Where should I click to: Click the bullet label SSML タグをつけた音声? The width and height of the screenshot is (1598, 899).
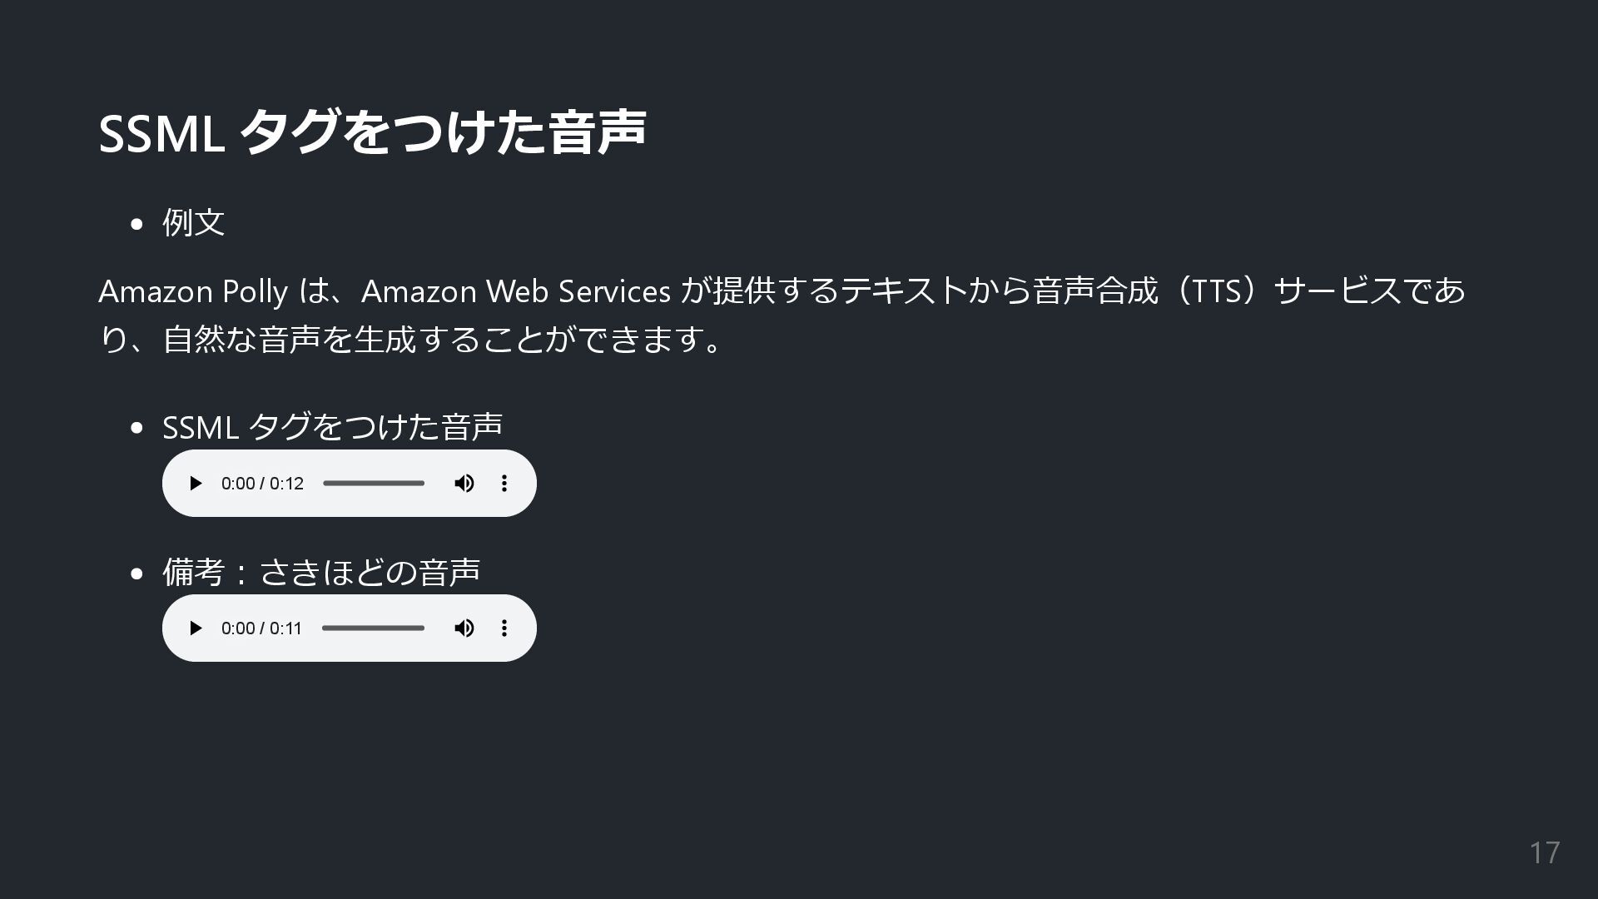pos(332,427)
